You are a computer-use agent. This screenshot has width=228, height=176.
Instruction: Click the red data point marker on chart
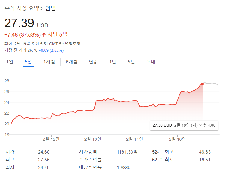click(x=202, y=84)
